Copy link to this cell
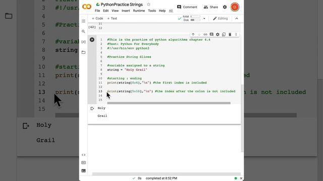This screenshot has height=181, width=323. coord(205,35)
